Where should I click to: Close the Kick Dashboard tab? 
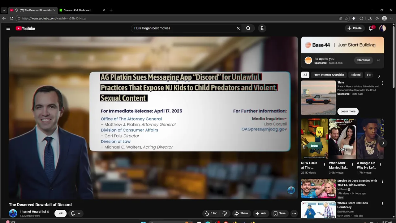pos(104,10)
